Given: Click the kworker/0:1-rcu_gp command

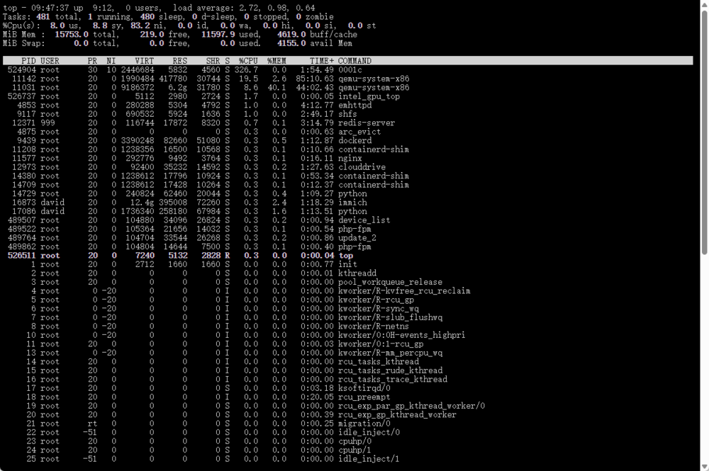Looking at the screenshot, I should coord(381,344).
